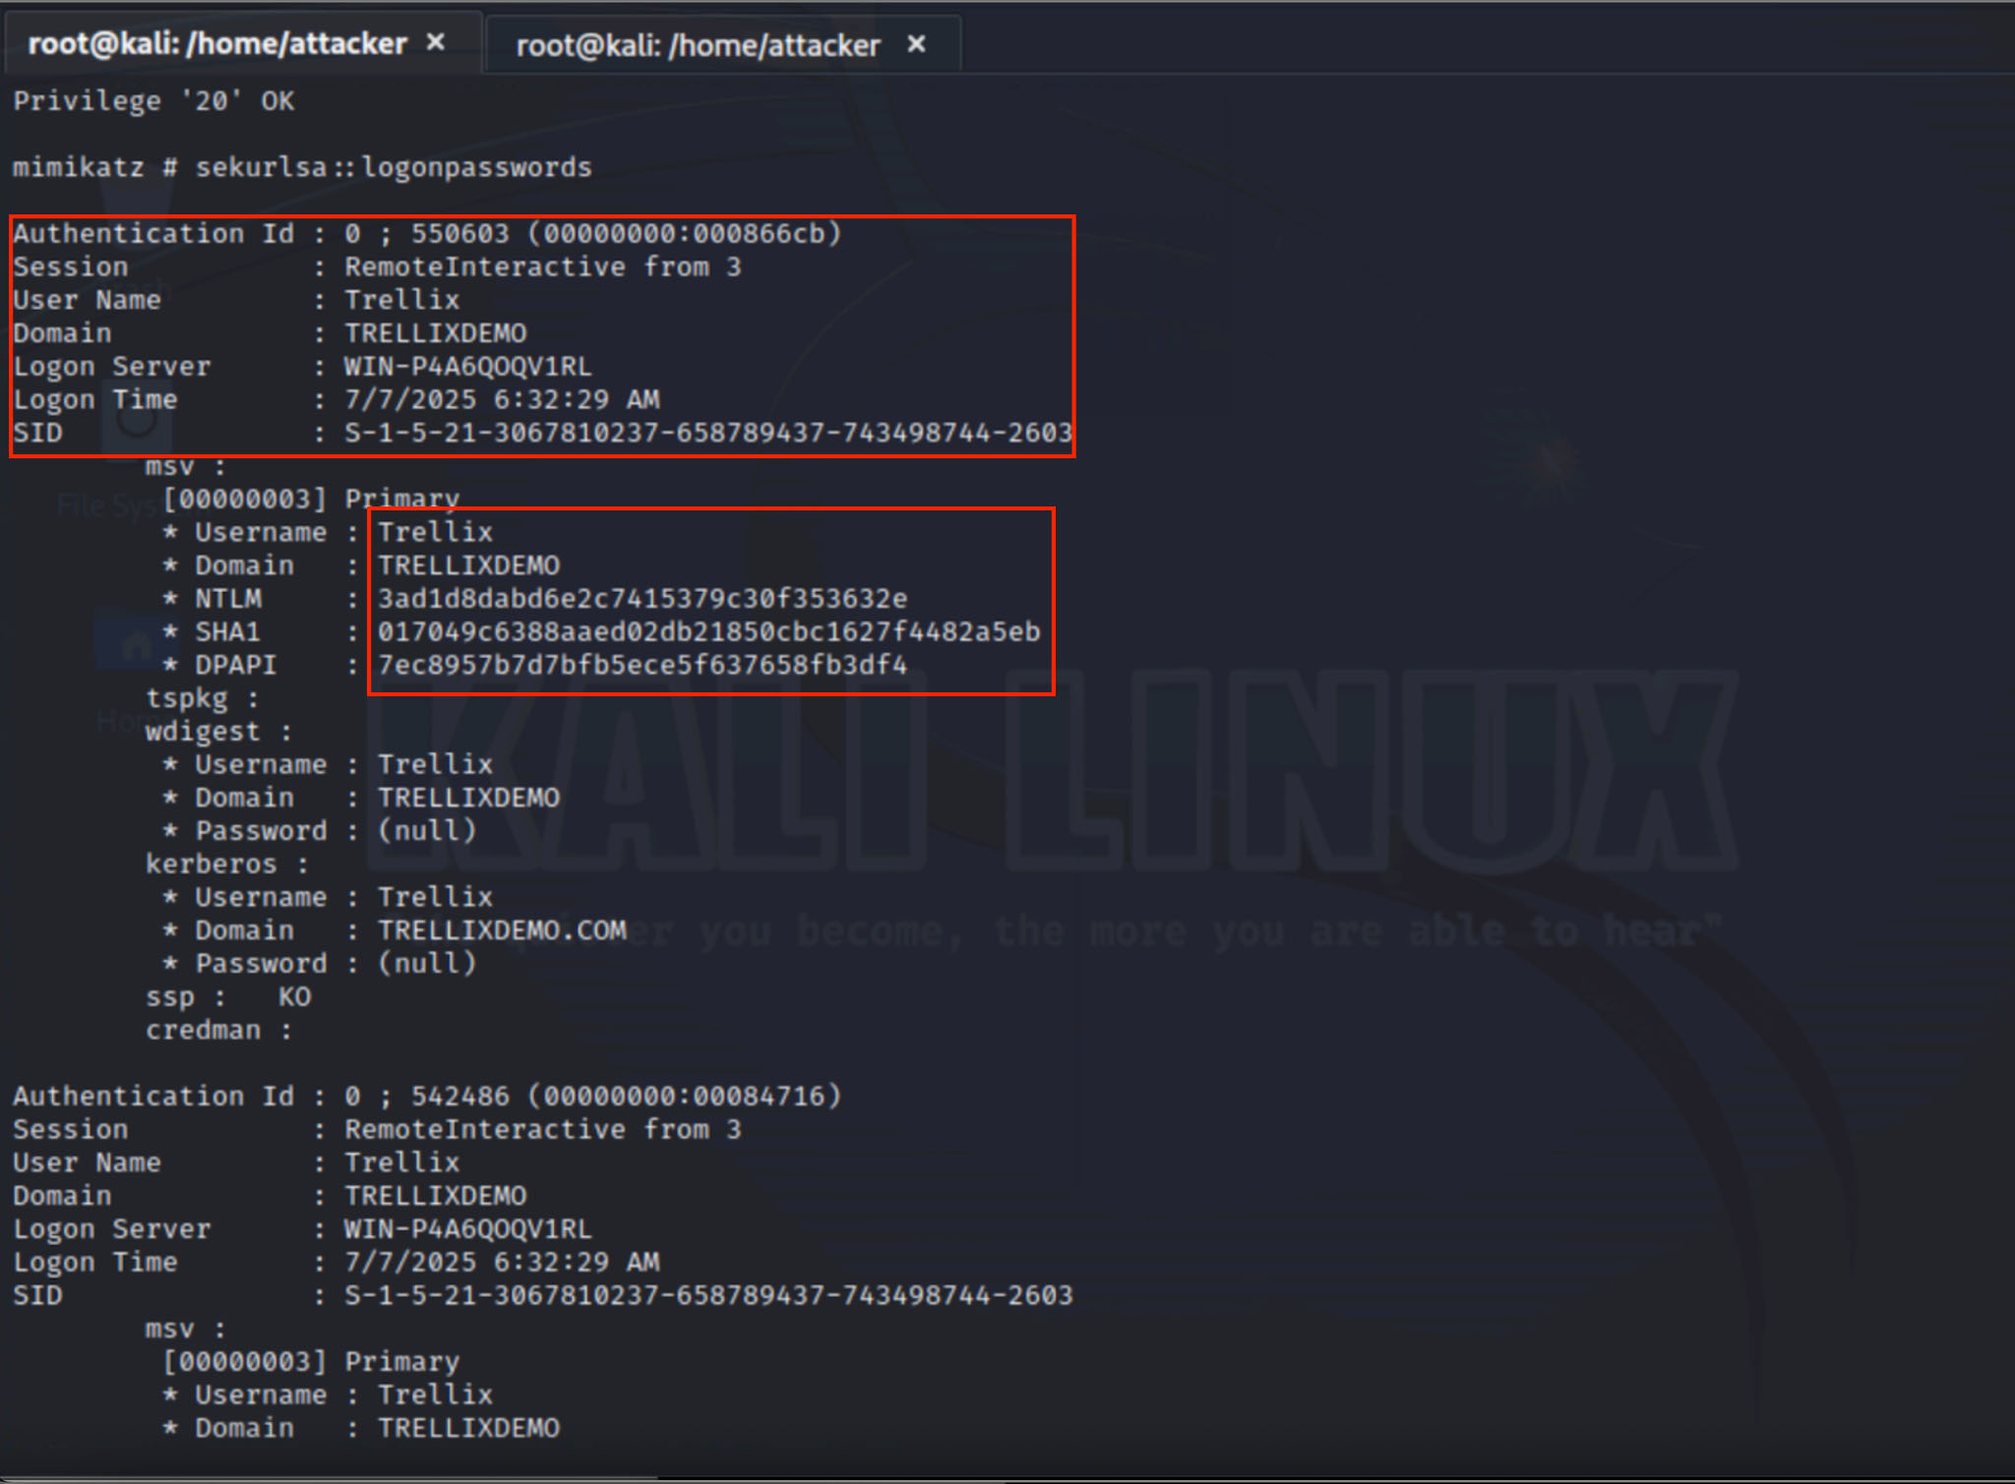Click the TRELLIXDEMO.COM kerberos domain

(x=502, y=930)
